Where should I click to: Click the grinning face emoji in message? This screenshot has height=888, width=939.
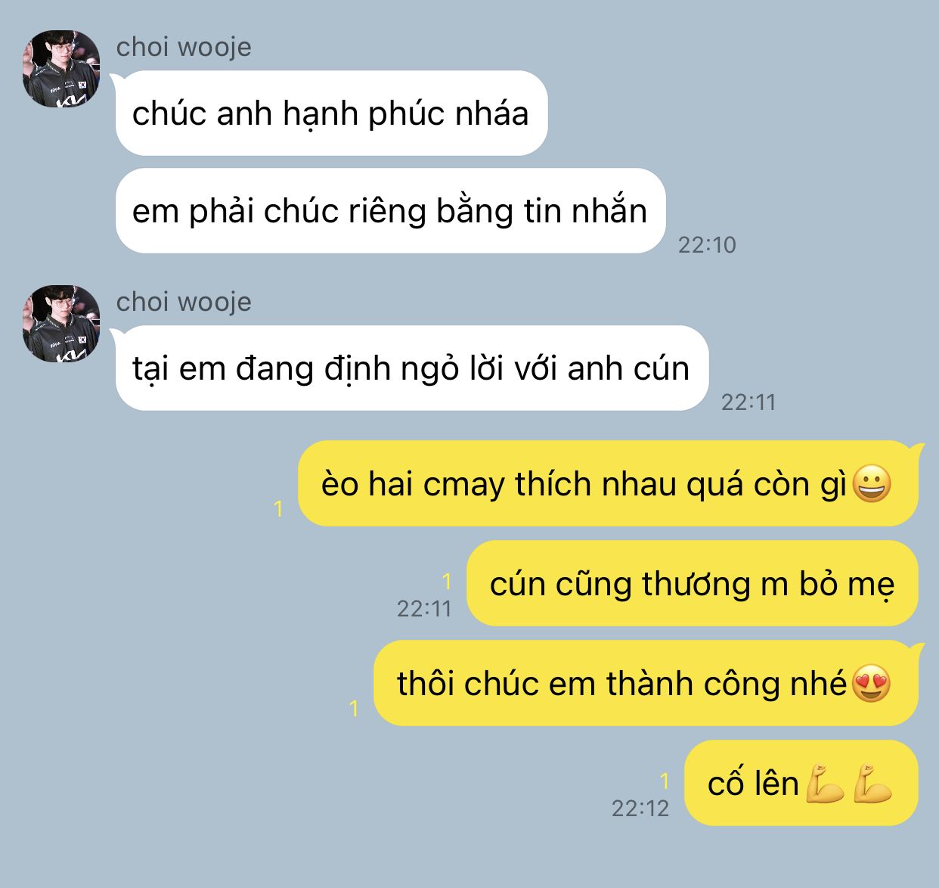pyautogui.click(x=872, y=484)
